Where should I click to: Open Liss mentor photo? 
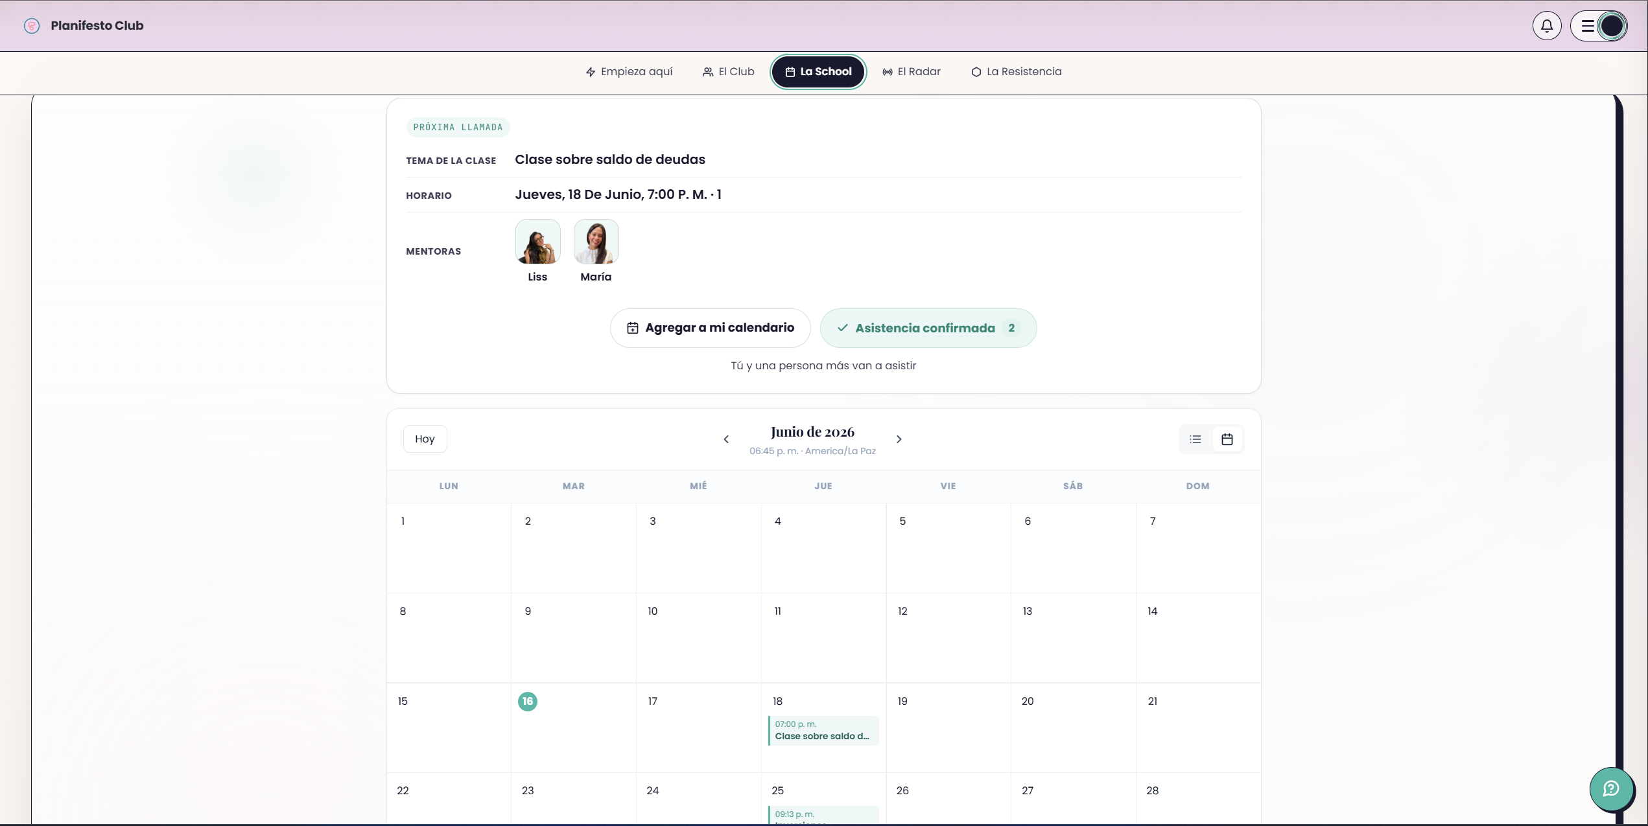click(x=537, y=242)
